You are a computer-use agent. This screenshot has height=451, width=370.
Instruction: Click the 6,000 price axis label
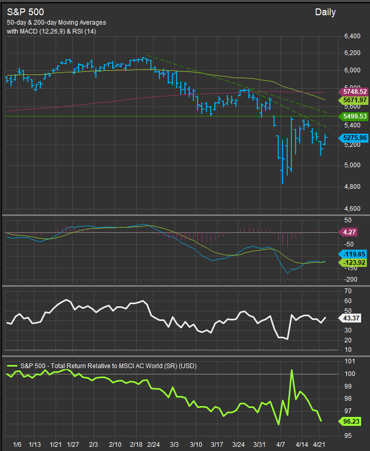(352, 70)
